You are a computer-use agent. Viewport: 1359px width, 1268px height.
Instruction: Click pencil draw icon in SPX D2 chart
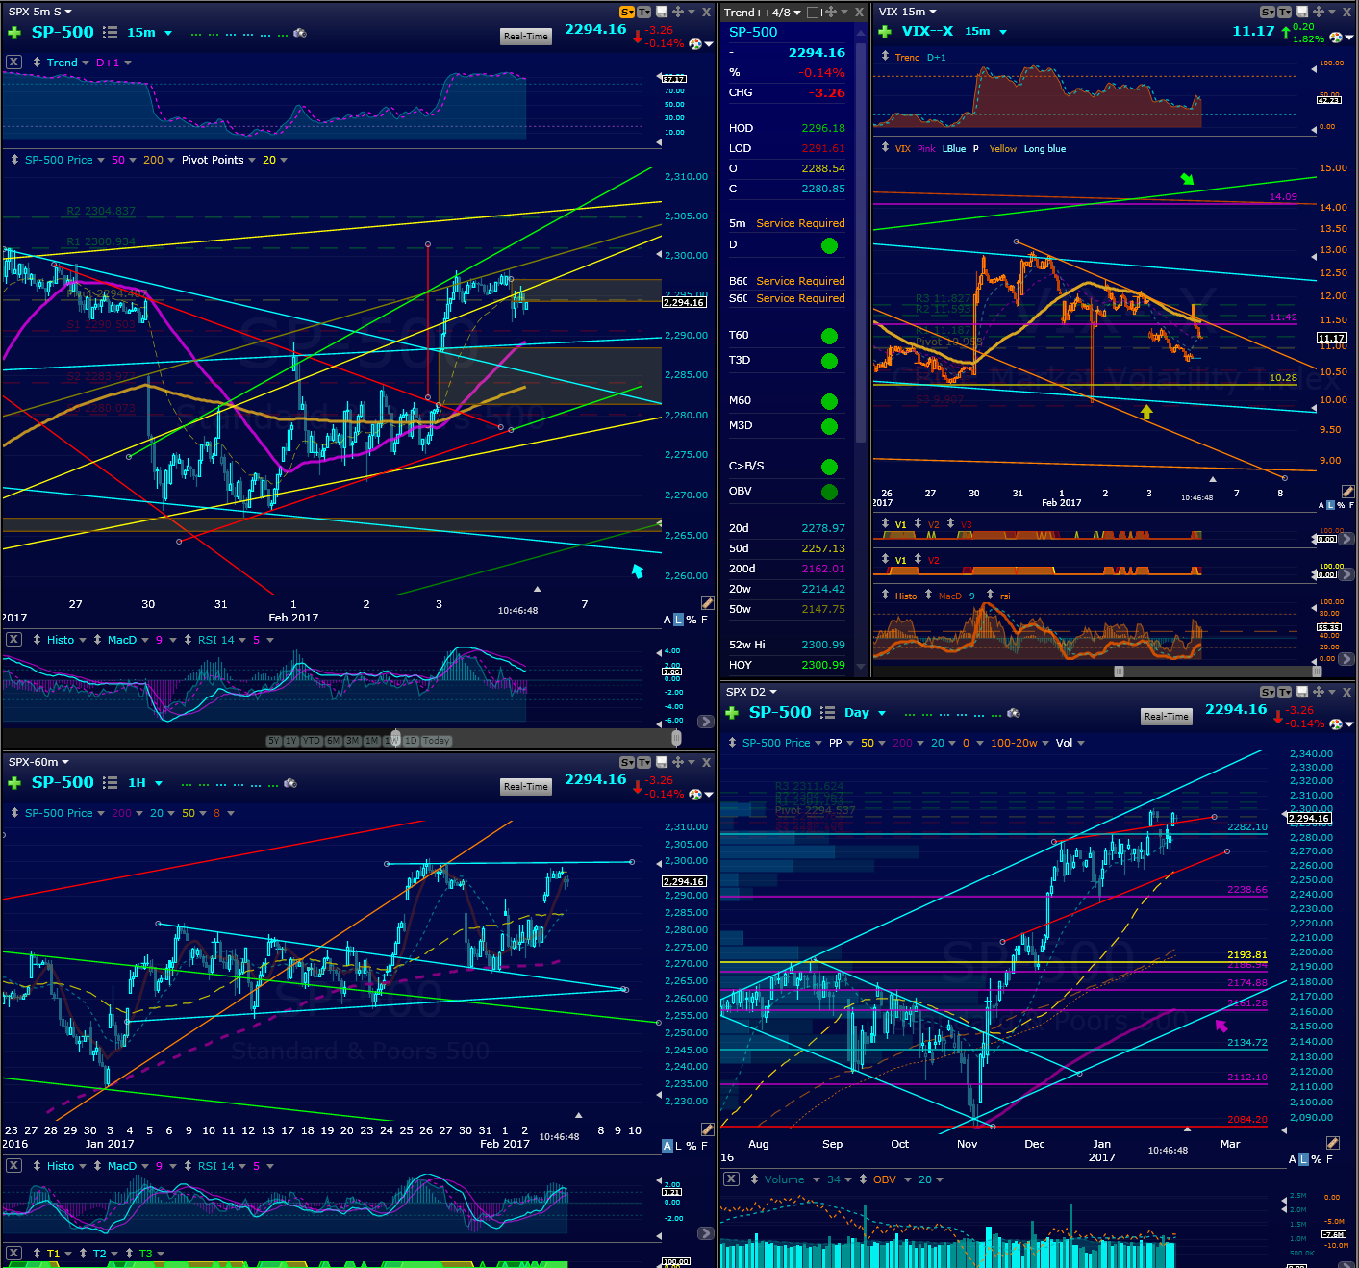1333,1143
